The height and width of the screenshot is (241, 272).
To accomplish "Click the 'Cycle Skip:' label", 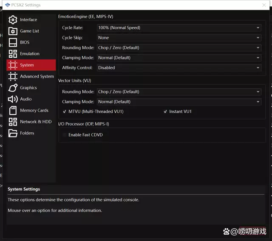I will pyautogui.click(x=72, y=38).
